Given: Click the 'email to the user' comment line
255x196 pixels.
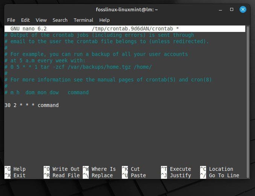Looking at the screenshot, I should click(x=106, y=41).
